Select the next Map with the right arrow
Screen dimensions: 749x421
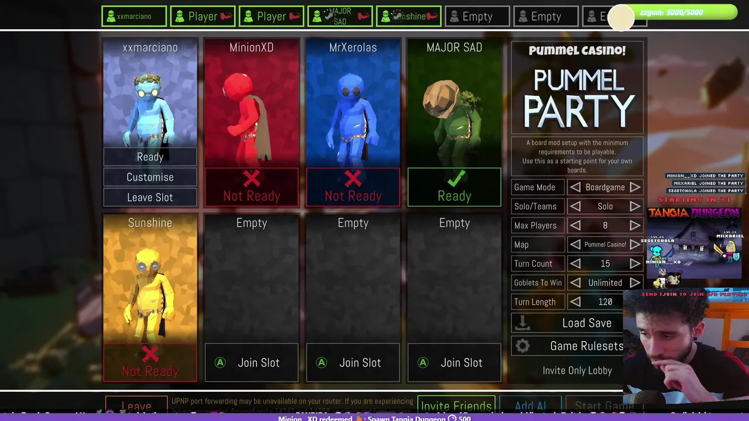(635, 244)
